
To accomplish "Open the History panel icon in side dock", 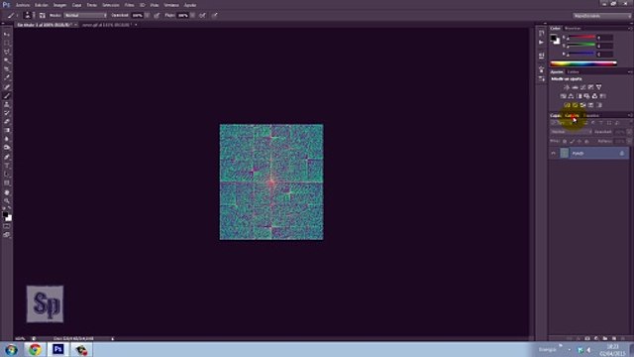I will click(x=542, y=33).
